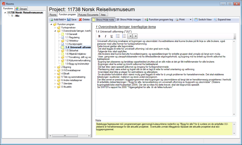Switch to the Pictures/Documents tab
Screen dimensions: 242x145
[88, 15]
